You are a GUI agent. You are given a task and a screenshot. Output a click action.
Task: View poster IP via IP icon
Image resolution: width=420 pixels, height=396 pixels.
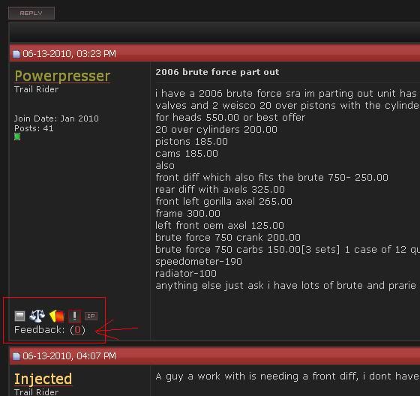coord(91,316)
